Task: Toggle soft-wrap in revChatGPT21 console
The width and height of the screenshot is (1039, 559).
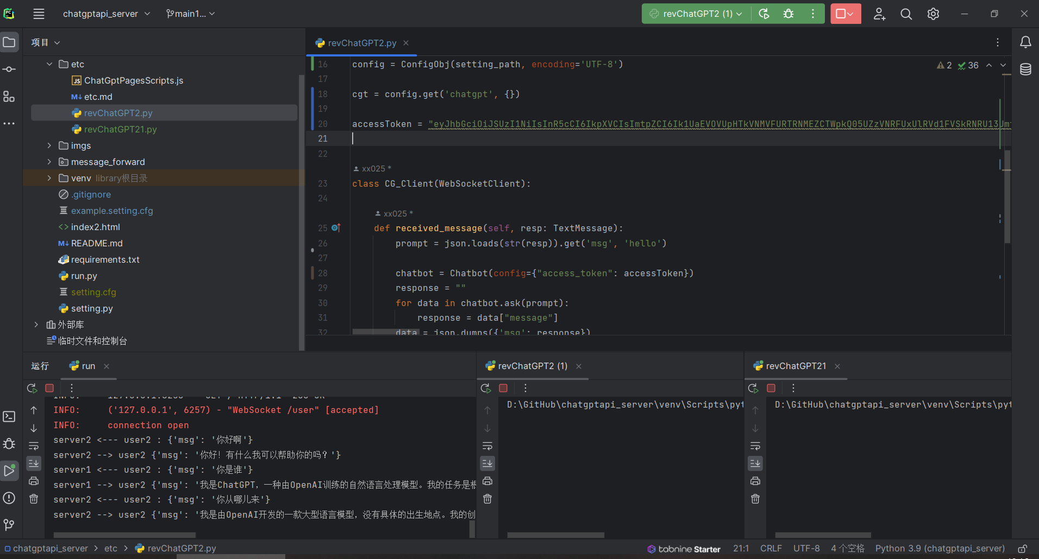Action: pyautogui.click(x=755, y=446)
